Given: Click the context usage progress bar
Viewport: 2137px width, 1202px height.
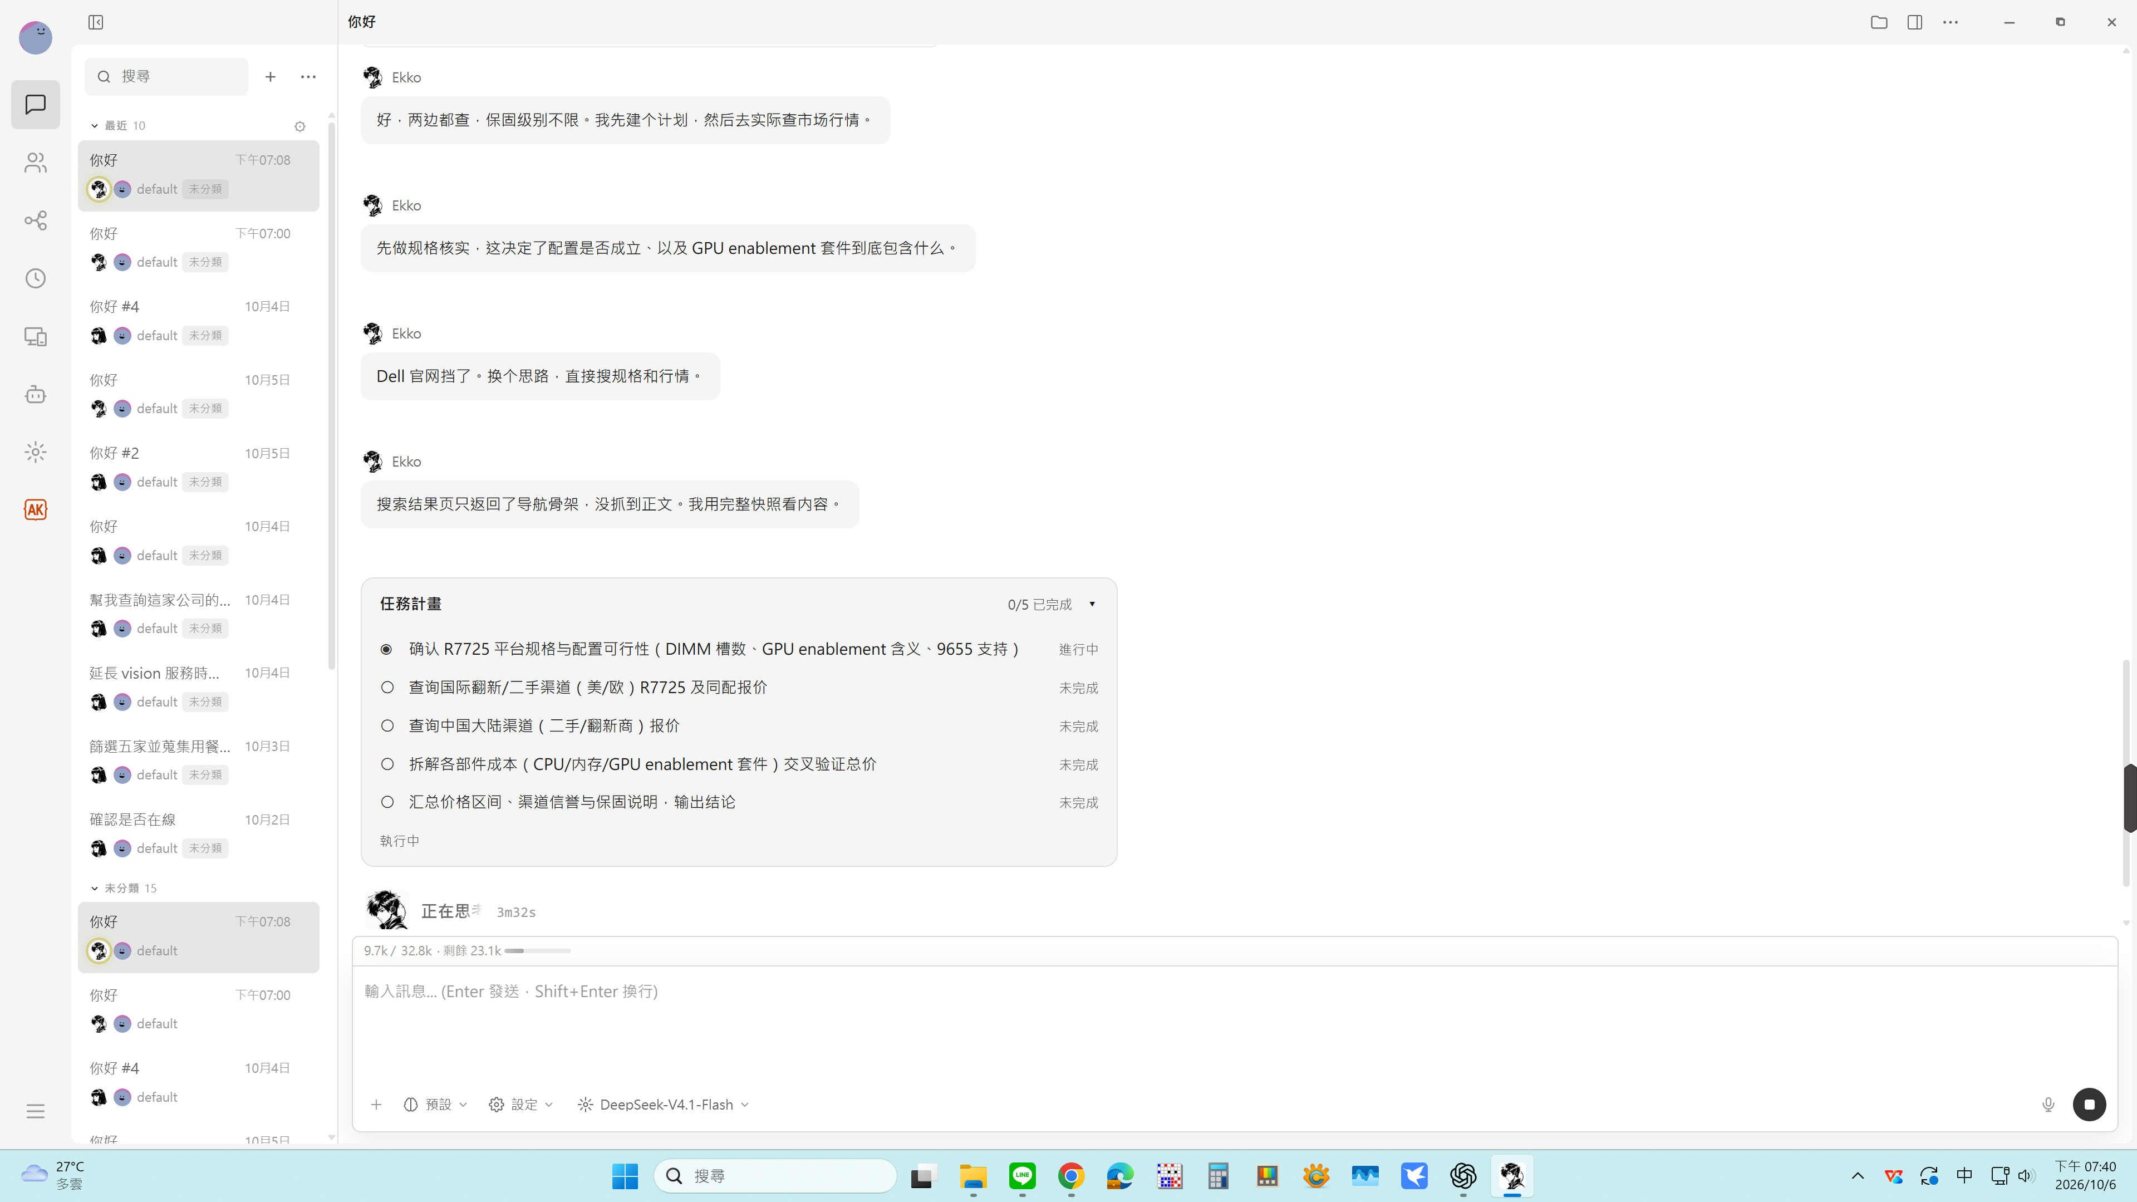Looking at the screenshot, I should (538, 951).
